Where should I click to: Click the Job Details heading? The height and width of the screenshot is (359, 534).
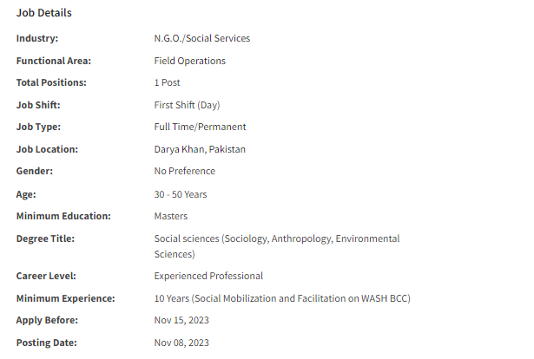pyautogui.click(x=44, y=13)
